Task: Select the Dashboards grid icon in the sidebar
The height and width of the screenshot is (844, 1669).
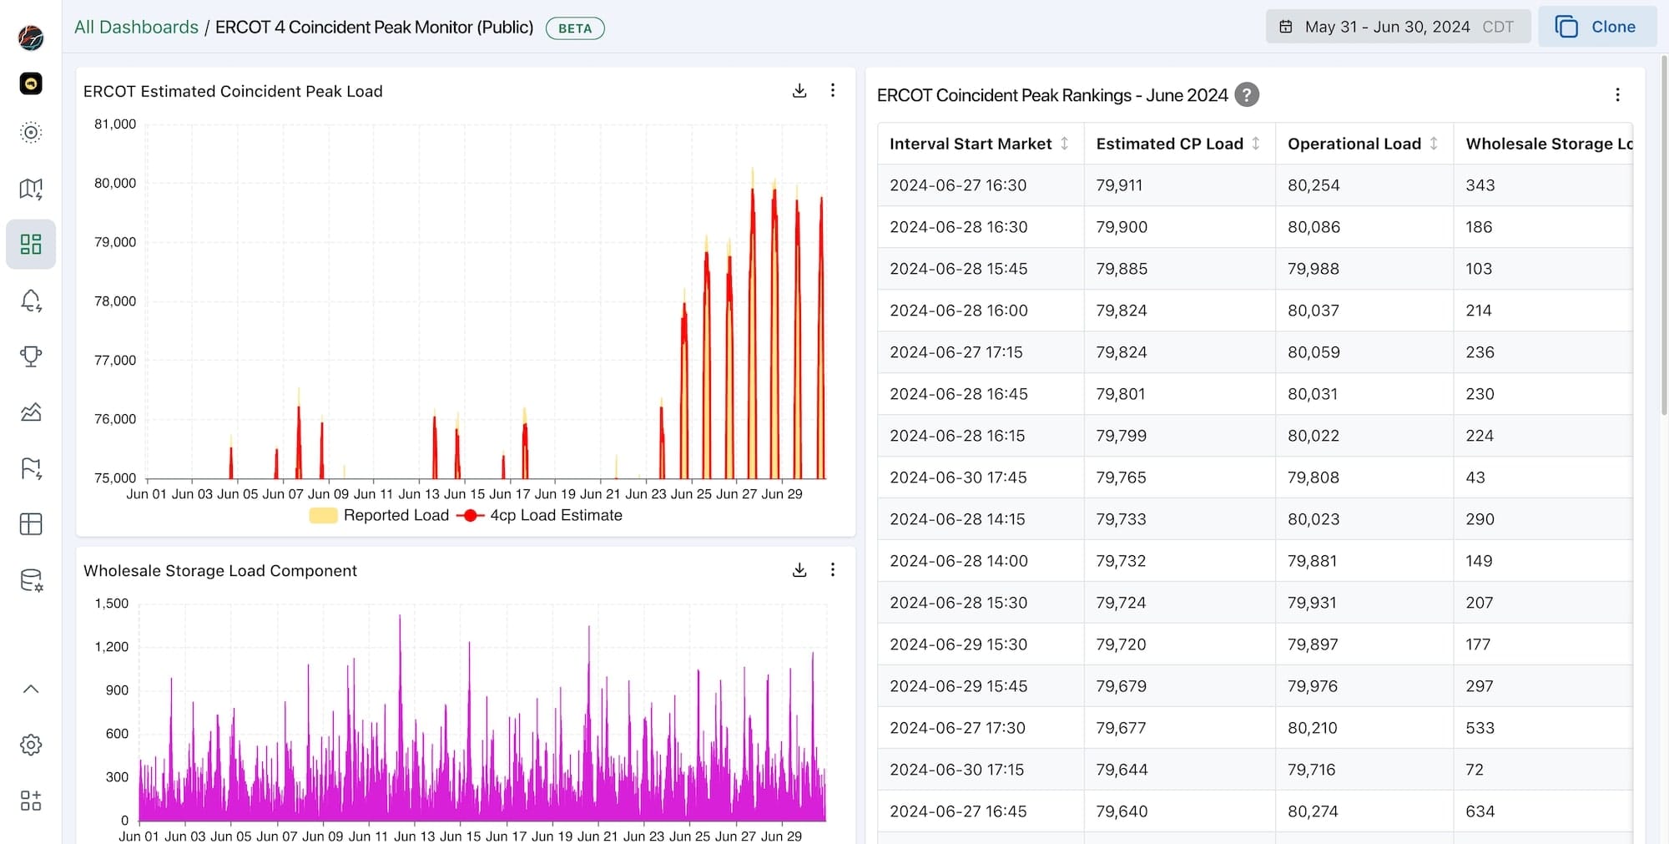Action: (31, 244)
